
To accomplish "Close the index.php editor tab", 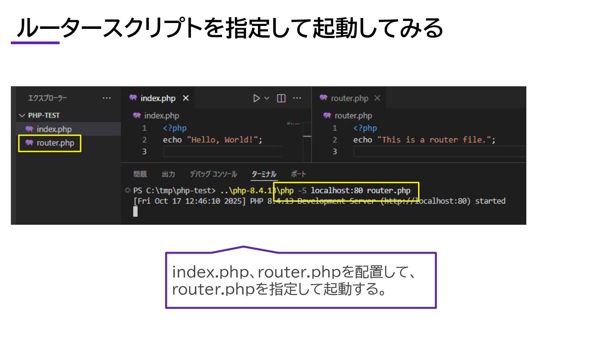I will [186, 98].
